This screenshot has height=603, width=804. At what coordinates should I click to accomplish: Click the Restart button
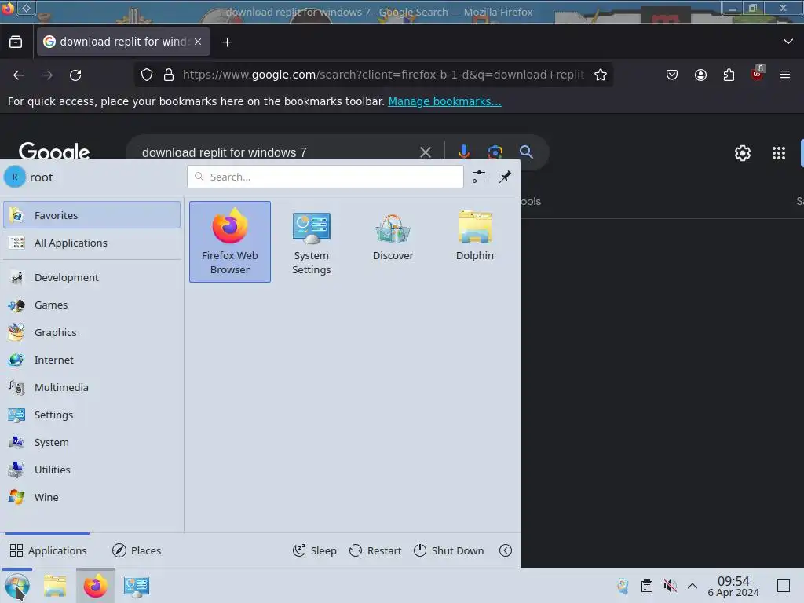click(x=375, y=550)
